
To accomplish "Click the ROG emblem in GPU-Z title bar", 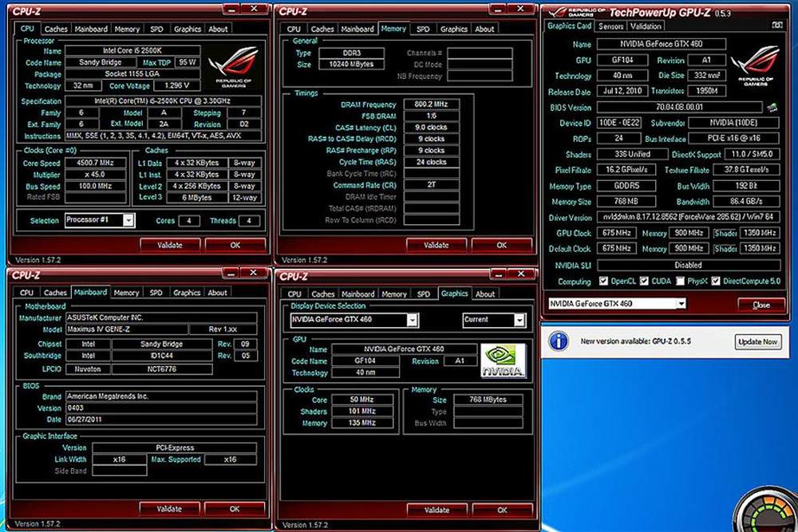I will click(x=576, y=12).
